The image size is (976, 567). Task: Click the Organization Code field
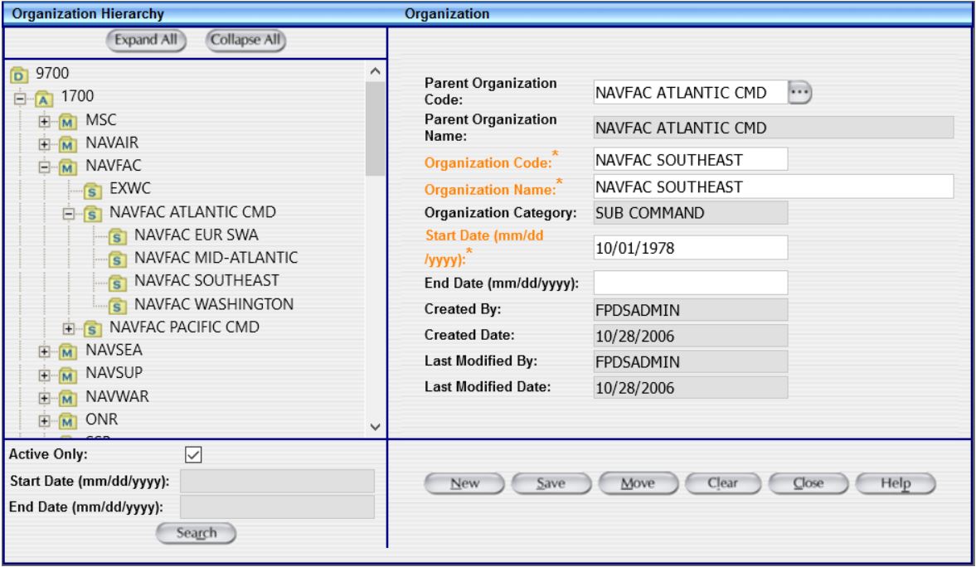[690, 159]
